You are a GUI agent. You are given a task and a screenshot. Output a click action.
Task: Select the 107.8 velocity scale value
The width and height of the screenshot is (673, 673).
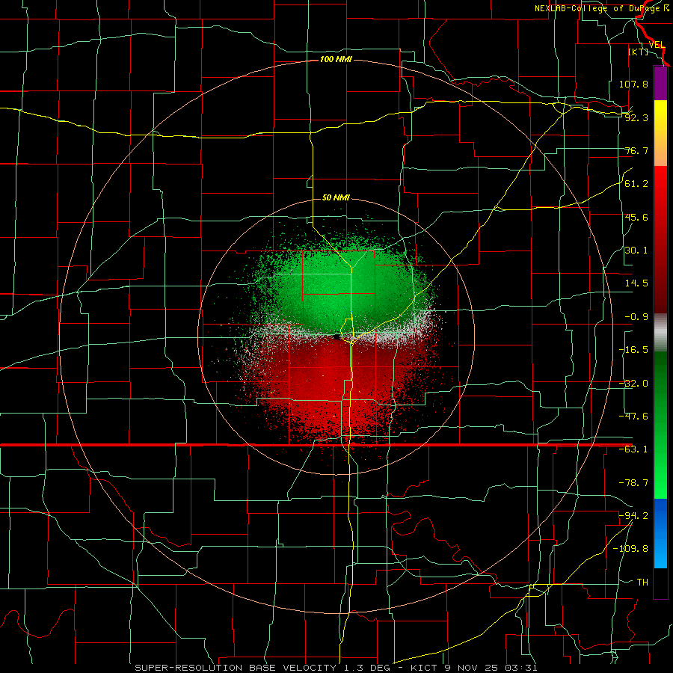[633, 84]
